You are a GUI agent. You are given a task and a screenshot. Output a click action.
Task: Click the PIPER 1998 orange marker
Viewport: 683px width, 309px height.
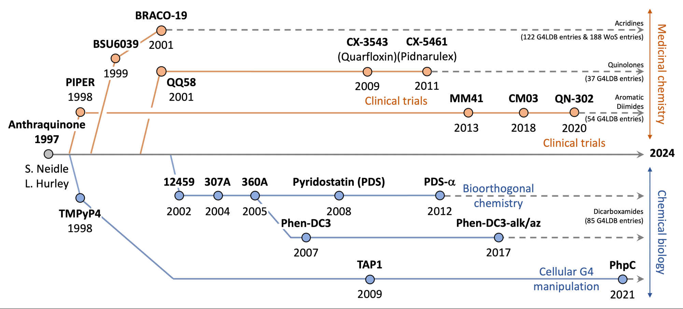click(x=80, y=112)
